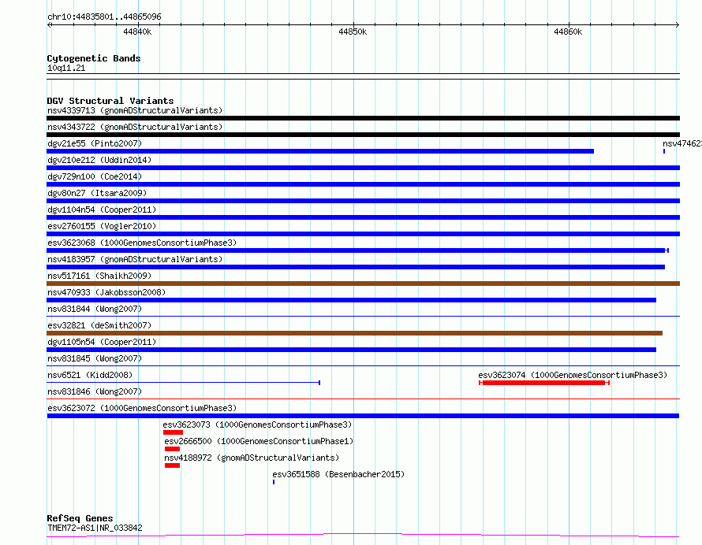Open nsv6521 (Kidd2008) variant
This screenshot has width=702, height=545.
(x=90, y=375)
